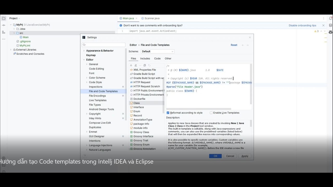Open the Project view dropdown
Viewport: 333px width, 187px height.
[15, 18]
